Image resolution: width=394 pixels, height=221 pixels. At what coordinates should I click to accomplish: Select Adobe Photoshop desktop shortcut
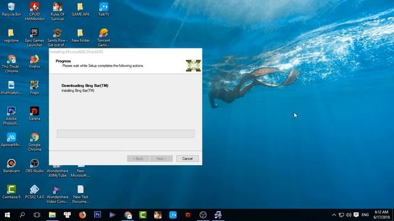[11, 116]
